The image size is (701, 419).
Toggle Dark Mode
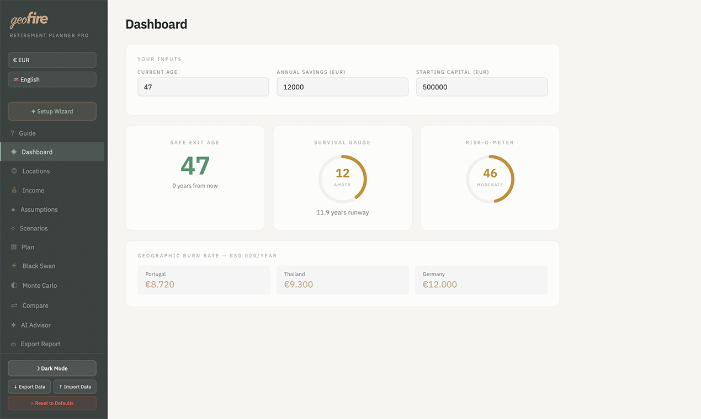[x=52, y=368]
